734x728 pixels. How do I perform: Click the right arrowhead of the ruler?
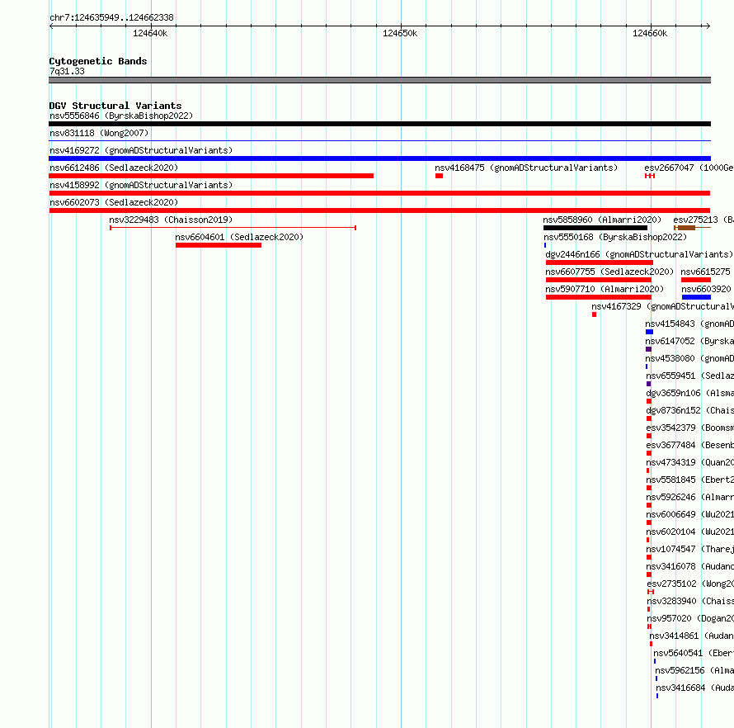[708, 26]
